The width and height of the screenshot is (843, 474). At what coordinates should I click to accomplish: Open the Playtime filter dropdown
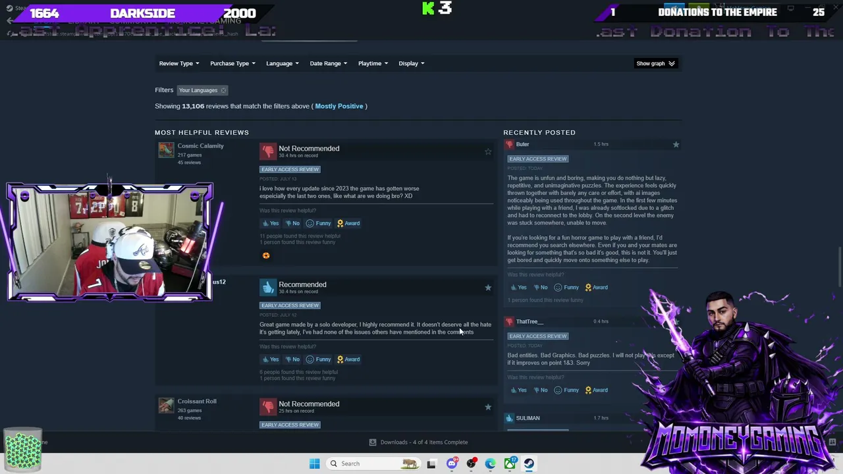(373, 63)
